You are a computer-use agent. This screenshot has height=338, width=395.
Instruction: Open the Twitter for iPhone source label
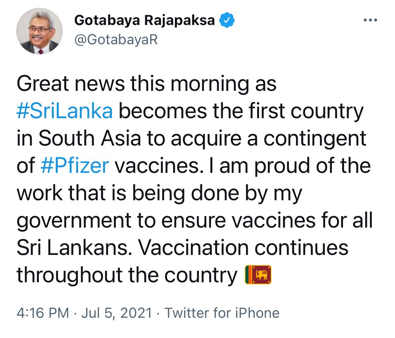coord(222,313)
